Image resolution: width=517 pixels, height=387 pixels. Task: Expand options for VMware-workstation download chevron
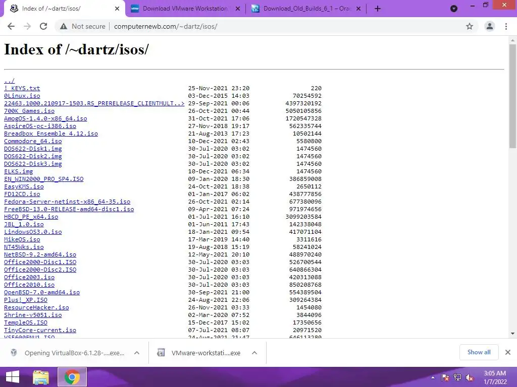tap(254, 353)
